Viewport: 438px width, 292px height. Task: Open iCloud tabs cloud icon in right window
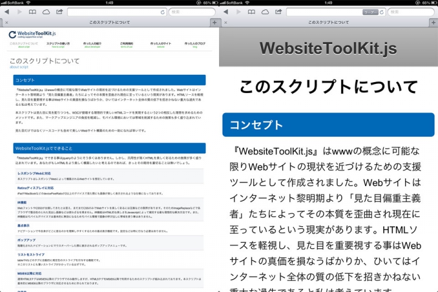[x=265, y=12]
